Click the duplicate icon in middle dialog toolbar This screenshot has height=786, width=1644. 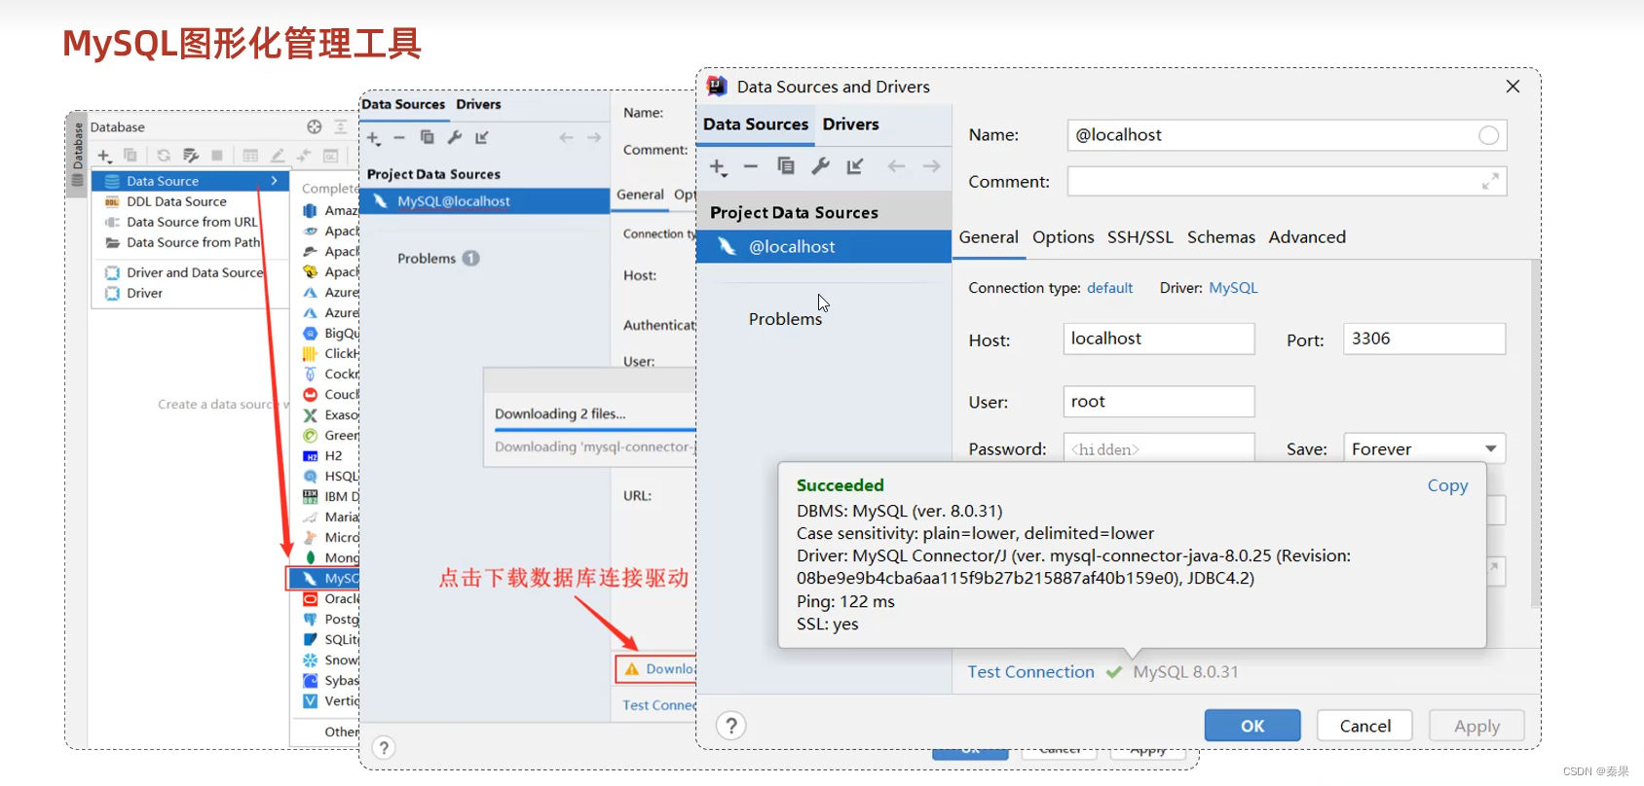click(x=427, y=137)
